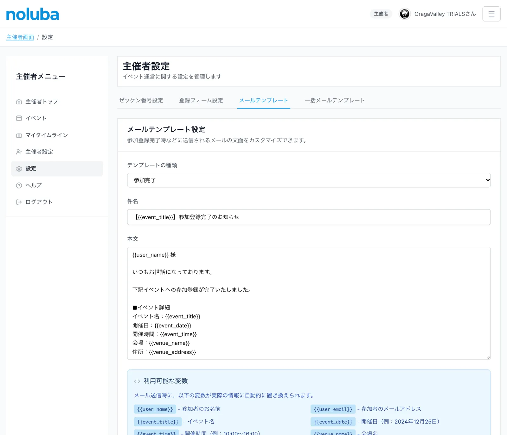Click inside the 本文 body textarea
The image size is (507, 435).
pyautogui.click(x=309, y=303)
